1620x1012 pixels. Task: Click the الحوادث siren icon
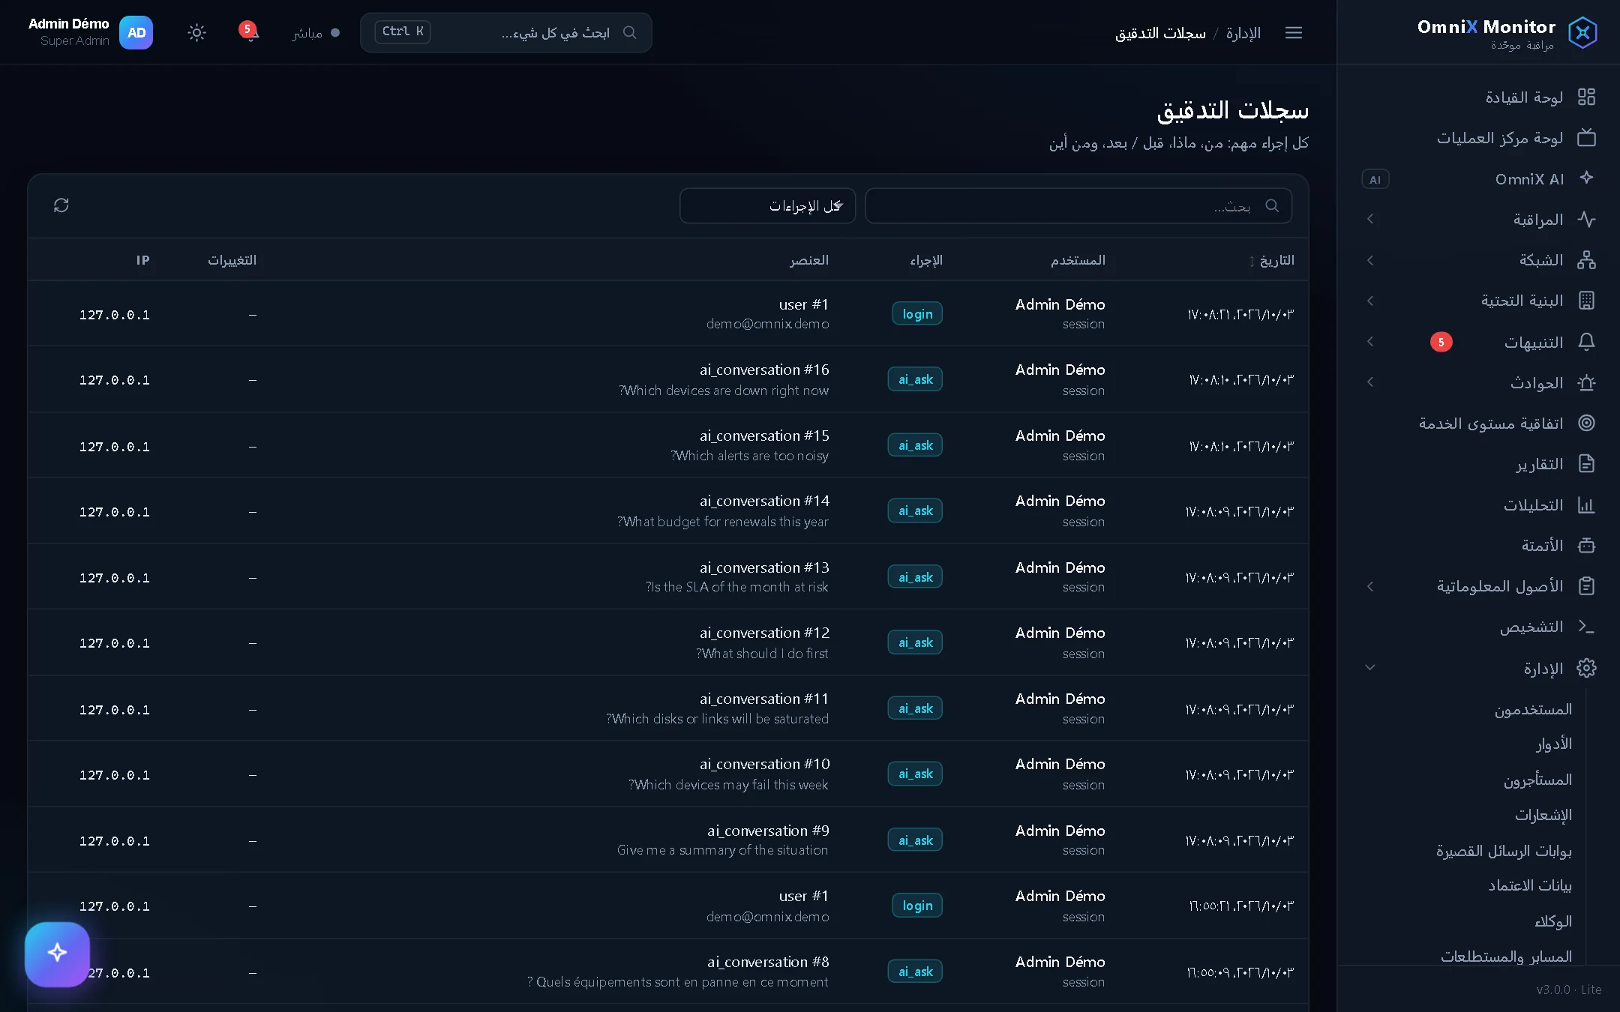point(1586,382)
